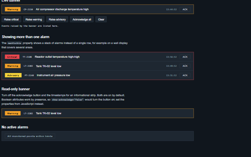The image size is (251, 157).
Task: Click the Acknowledge all button
Action: [x=82, y=19]
